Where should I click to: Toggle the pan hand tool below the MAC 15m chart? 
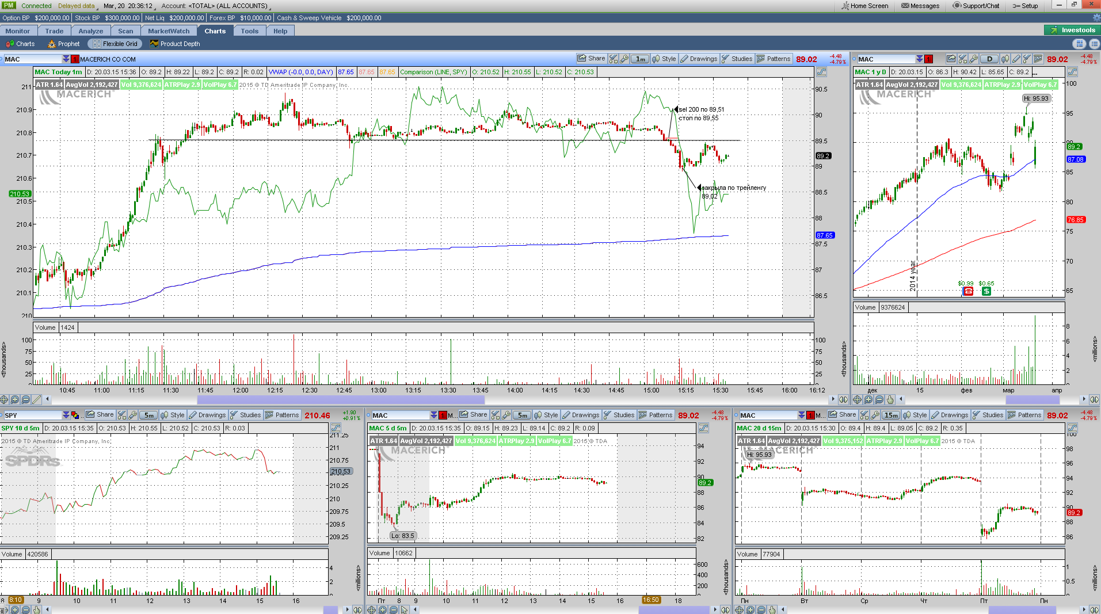pos(772,609)
